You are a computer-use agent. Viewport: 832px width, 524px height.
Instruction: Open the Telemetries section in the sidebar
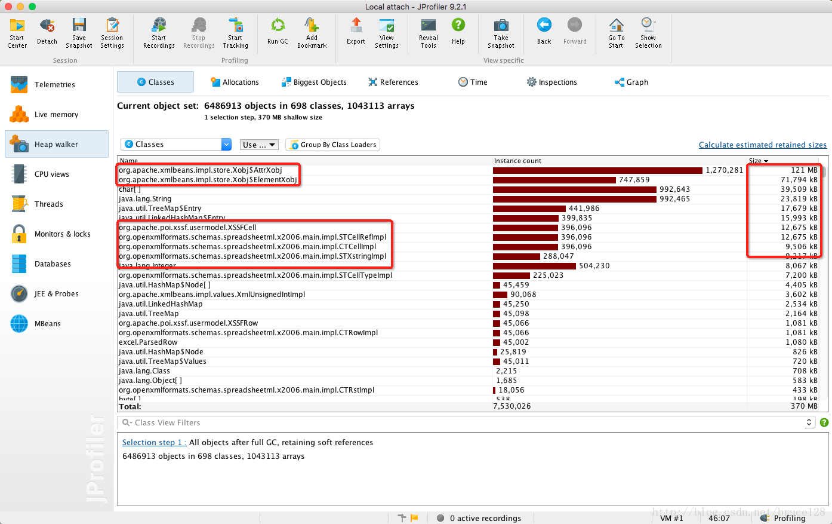click(57, 85)
